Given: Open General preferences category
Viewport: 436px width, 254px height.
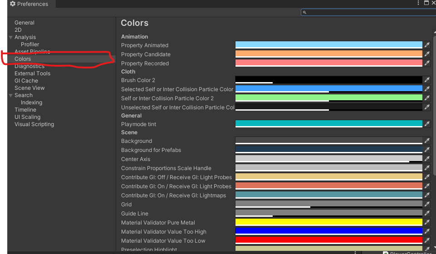Looking at the screenshot, I should [x=24, y=23].
